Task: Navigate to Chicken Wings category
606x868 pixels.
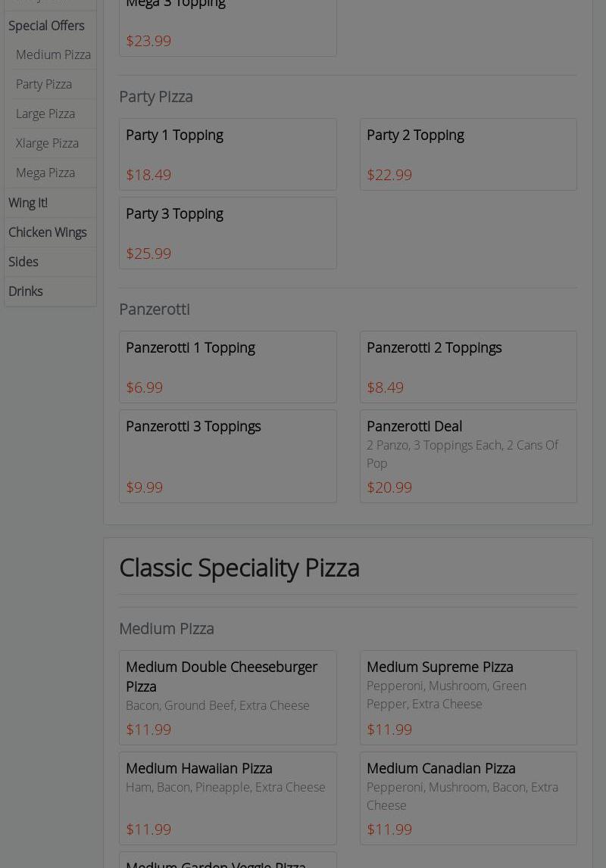Action: click(x=47, y=232)
